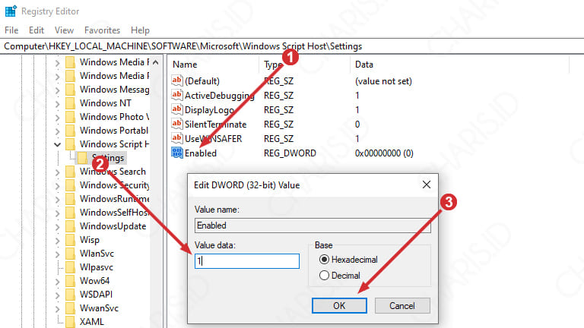
Task: Click the XAML folder icon
Action: (x=70, y=322)
